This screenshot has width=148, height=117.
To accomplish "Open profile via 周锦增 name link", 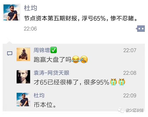I will click(x=42, y=50).
